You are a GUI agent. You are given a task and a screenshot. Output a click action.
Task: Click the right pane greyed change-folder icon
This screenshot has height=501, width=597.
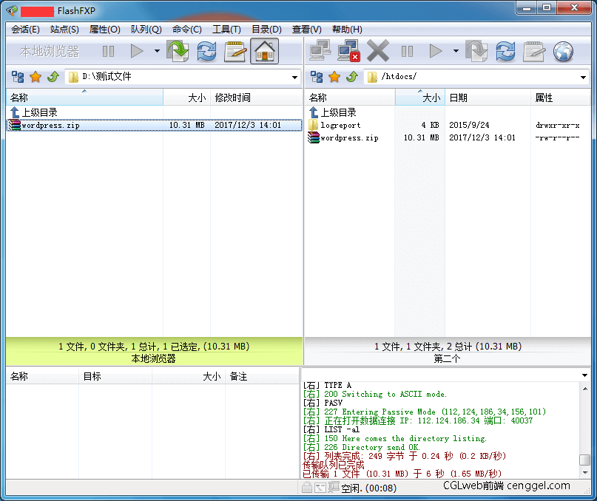pos(476,51)
